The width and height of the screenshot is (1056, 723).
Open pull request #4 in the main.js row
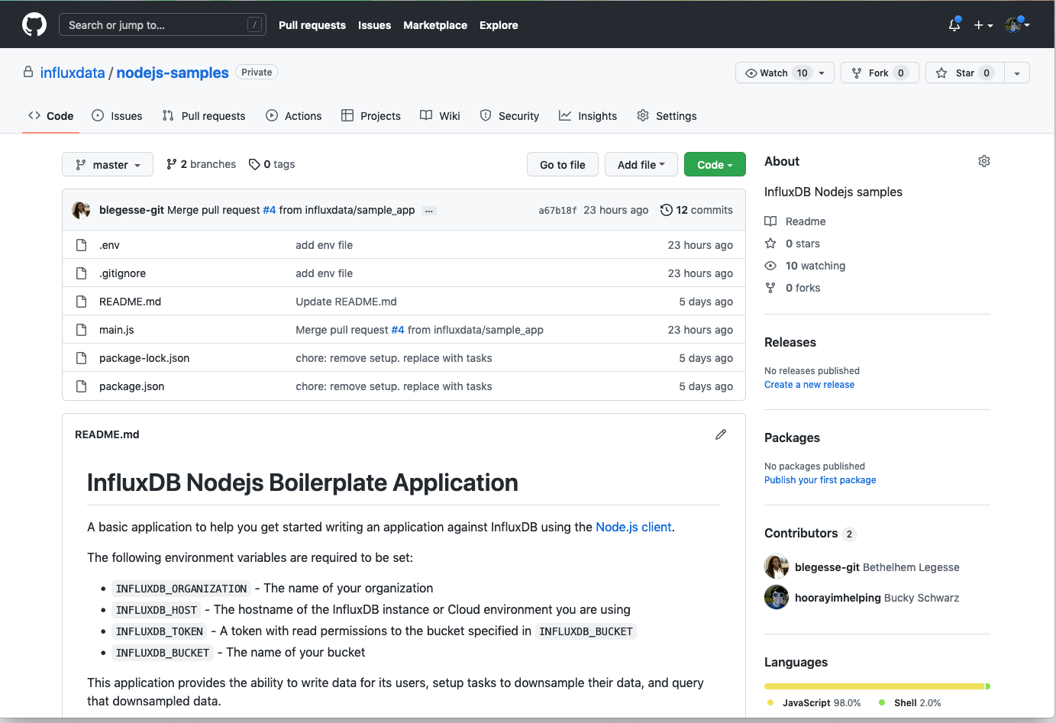coord(398,330)
